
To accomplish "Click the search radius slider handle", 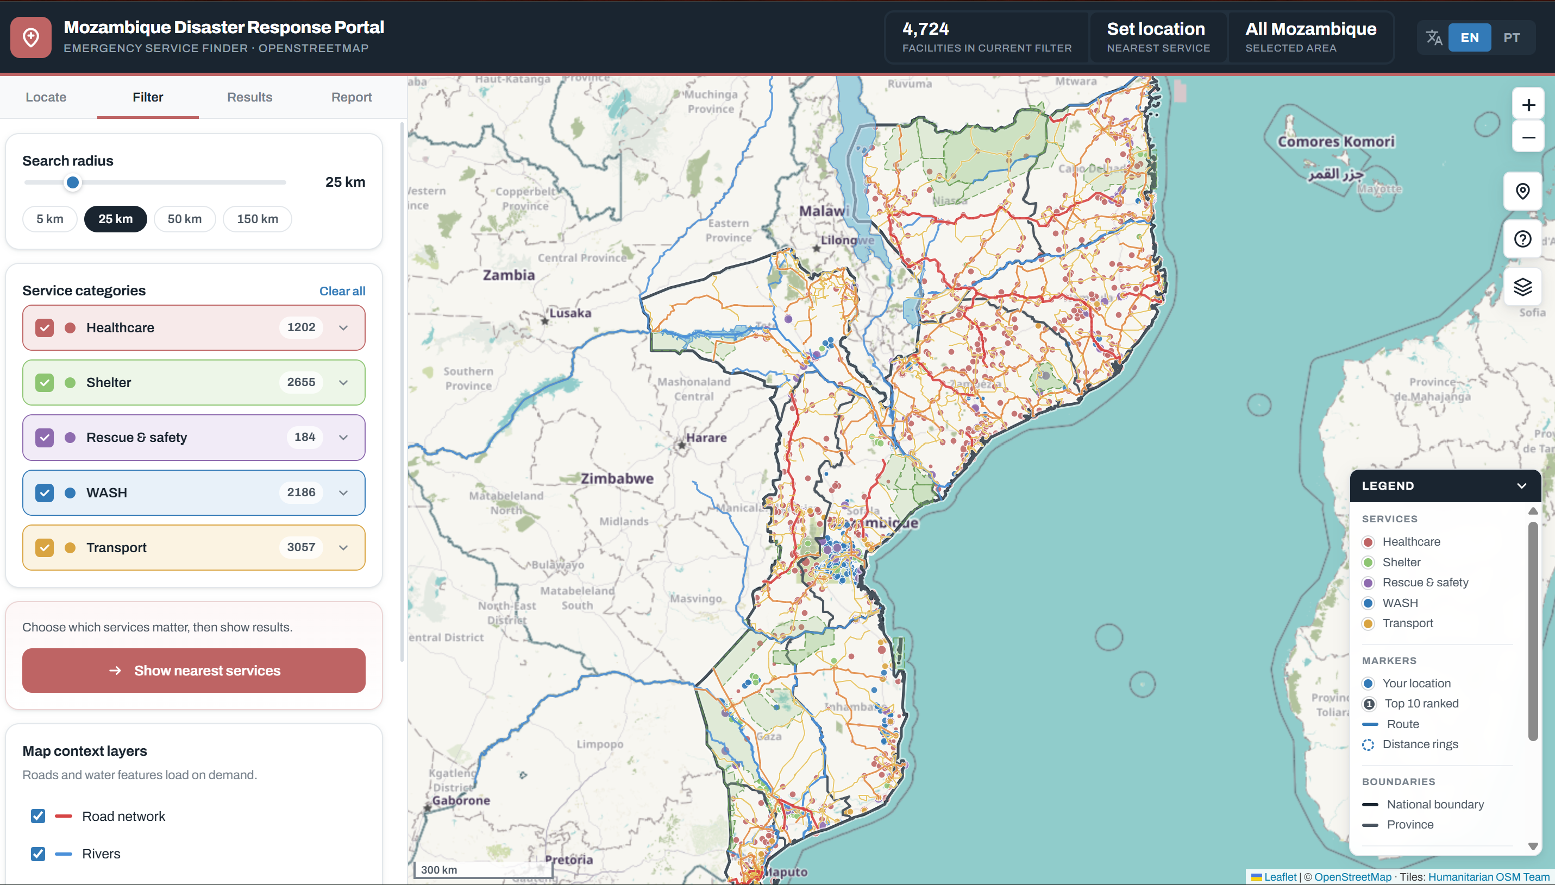I will (72, 182).
